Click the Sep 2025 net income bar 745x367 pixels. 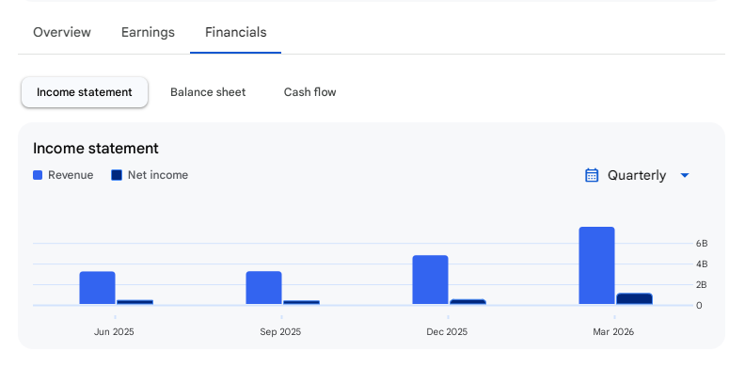click(x=301, y=303)
